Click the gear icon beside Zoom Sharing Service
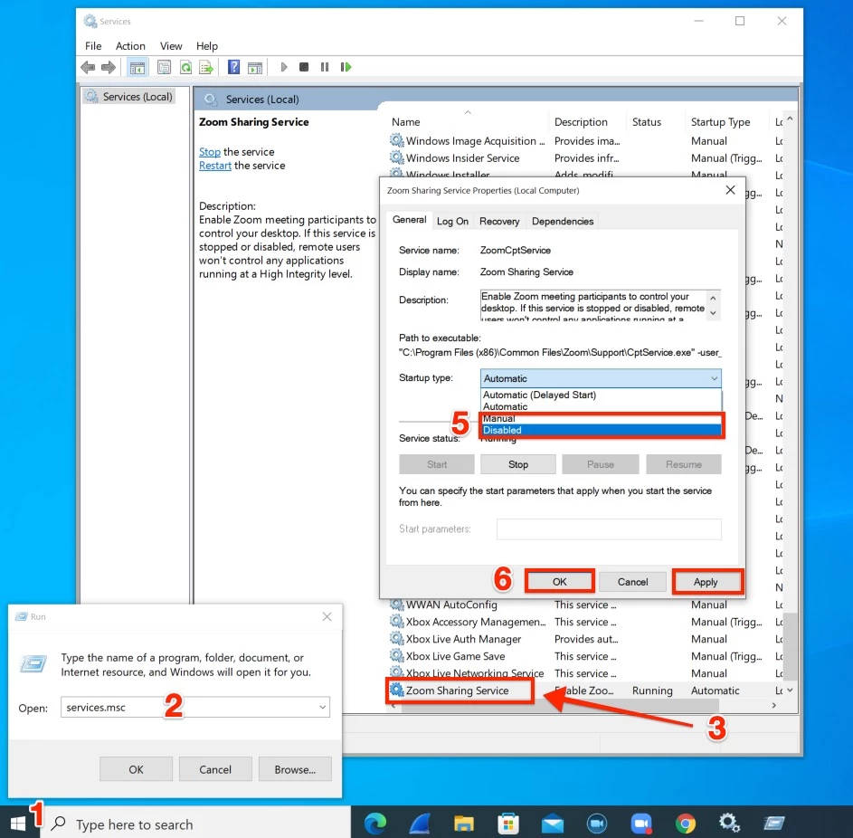Viewport: 853px width, 838px height. tap(397, 690)
